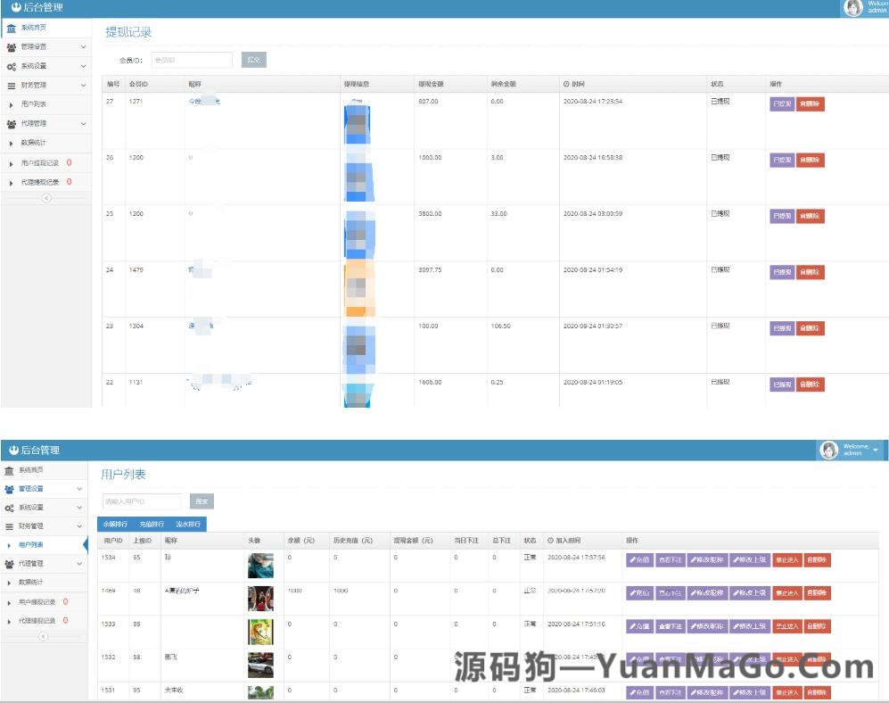Collapse the sidebar using the circular arrow

47,196
